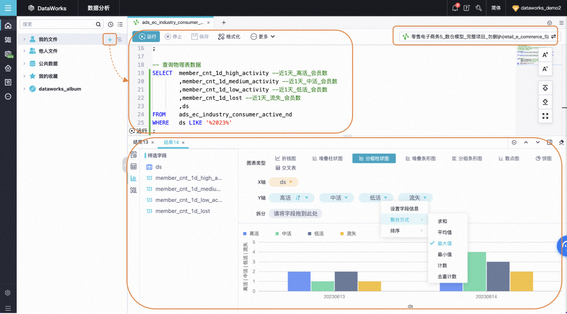Open the 排序 submenu
The image size is (567, 314).
click(404, 231)
